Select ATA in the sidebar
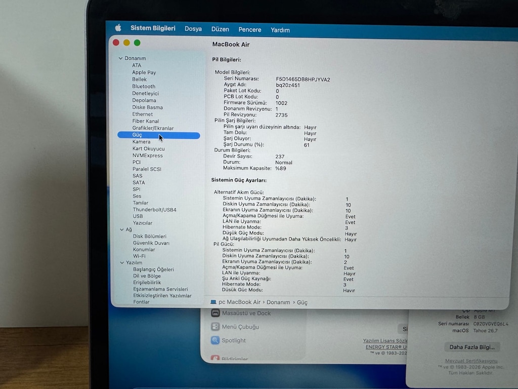The height and width of the screenshot is (389, 518). coord(137,65)
